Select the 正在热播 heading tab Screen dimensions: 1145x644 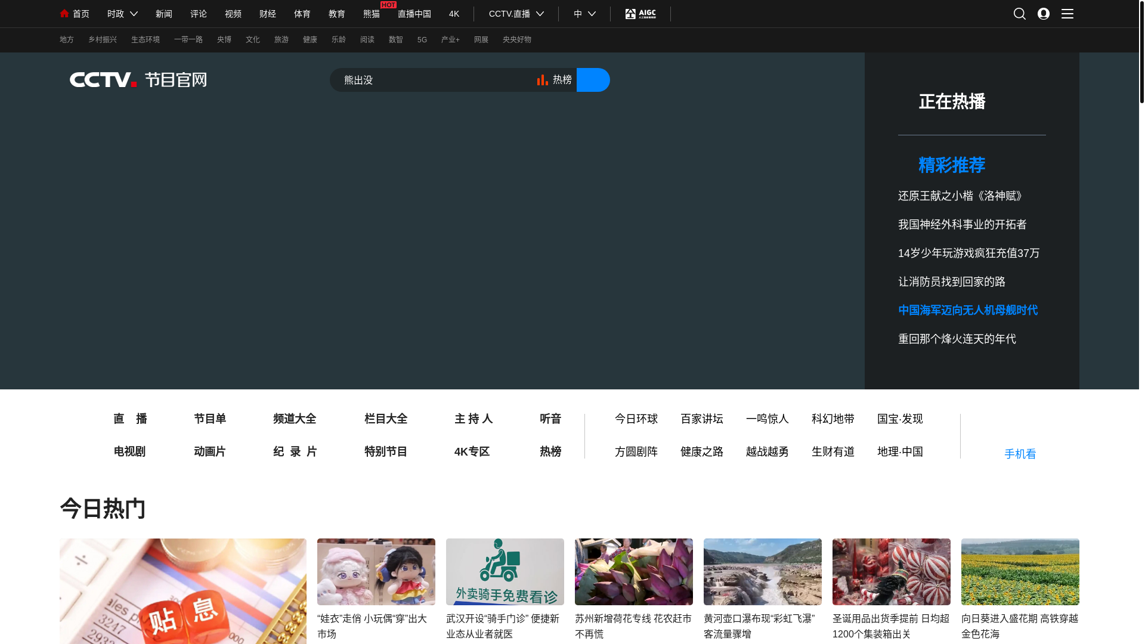952,101
